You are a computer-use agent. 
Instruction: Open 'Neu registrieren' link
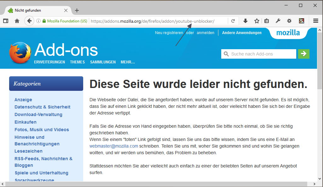point(169,33)
